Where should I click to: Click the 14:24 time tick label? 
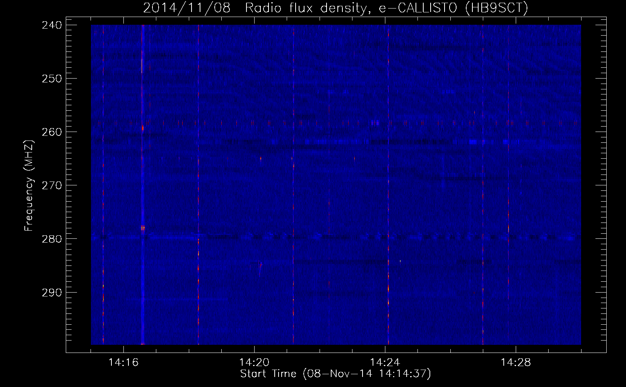(x=385, y=363)
